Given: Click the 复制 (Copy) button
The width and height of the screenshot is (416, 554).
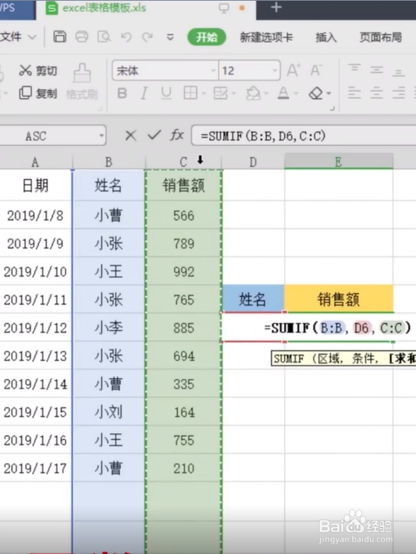Looking at the screenshot, I should (38, 93).
